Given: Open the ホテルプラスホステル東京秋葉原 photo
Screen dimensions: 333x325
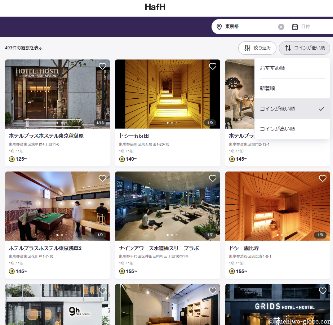Looking at the screenshot, I should pyautogui.click(x=57, y=94).
